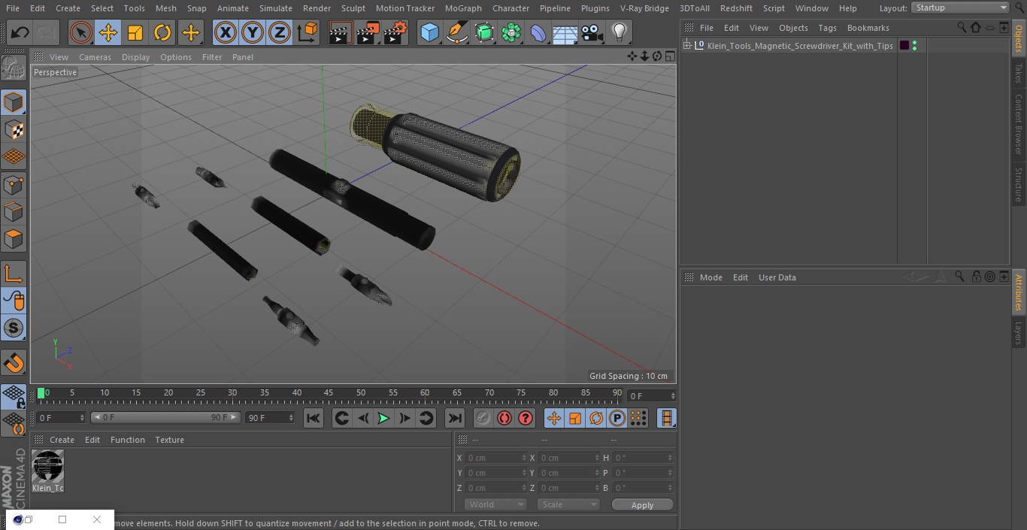Toggle Position keyframe recording icon
This screenshot has width=1027, height=530.
pos(554,418)
